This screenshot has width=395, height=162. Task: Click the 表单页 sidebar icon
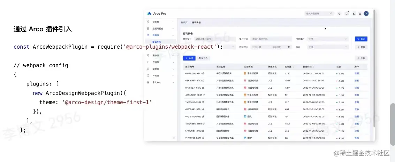click(x=148, y=55)
